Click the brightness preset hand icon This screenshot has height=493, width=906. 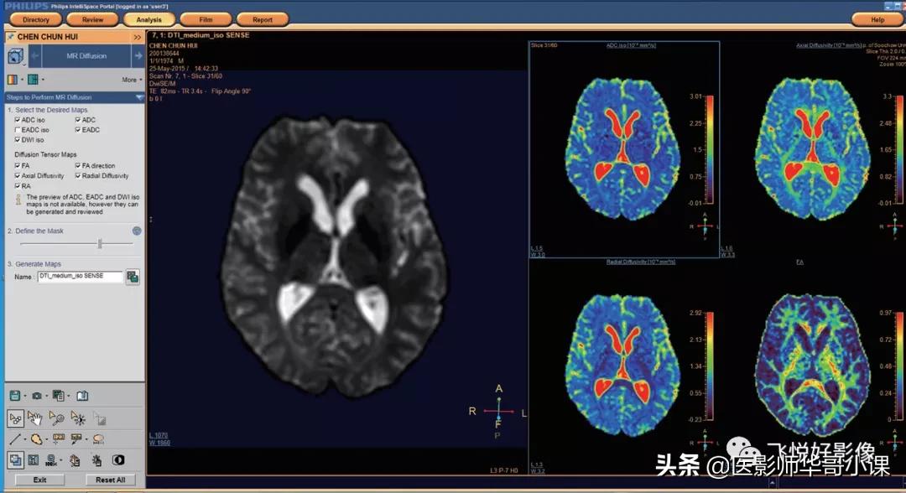click(x=96, y=460)
